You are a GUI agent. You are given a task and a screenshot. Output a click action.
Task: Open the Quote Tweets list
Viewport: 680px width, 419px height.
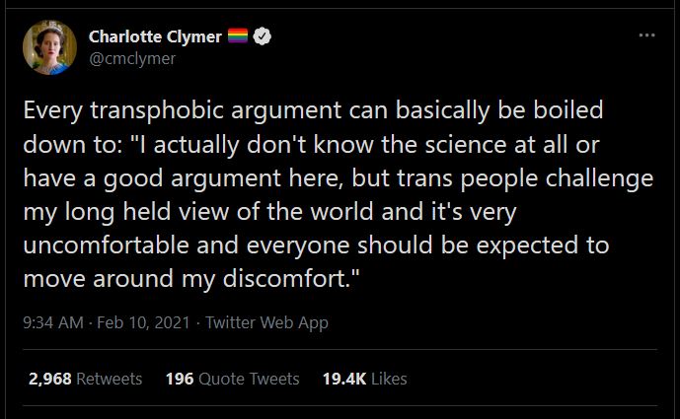point(248,379)
